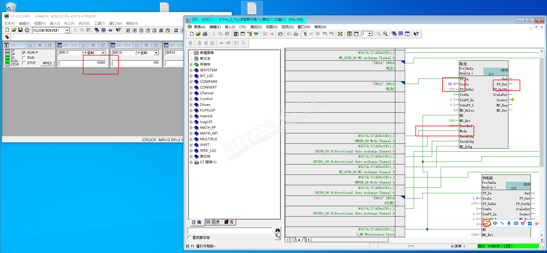Expand the @SYSTEM tree node
The image size is (547, 253).
(x=191, y=70)
